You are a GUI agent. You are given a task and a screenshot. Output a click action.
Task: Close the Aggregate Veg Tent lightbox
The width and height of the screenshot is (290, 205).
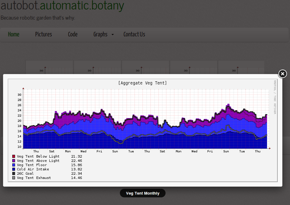coord(282,74)
